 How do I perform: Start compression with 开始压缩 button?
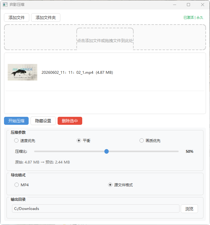tap(16, 121)
